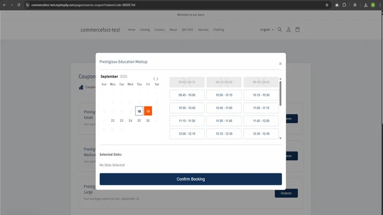Book the 11:45 - 12:00 slot

261,121
